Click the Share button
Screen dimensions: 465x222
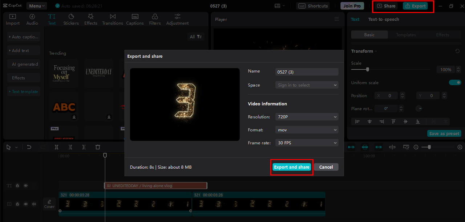pyautogui.click(x=387, y=6)
